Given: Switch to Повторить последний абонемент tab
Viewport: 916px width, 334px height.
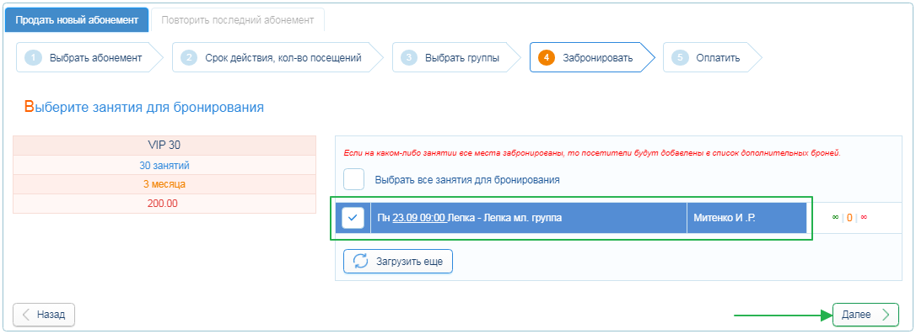Looking at the screenshot, I should [238, 20].
